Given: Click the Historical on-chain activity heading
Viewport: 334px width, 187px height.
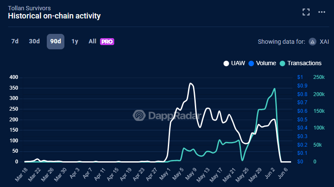Looking at the screenshot, I should coord(55,16).
